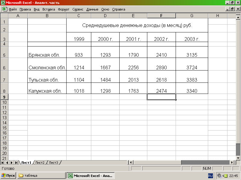The height and width of the screenshot is (180, 241).
Task: Select the cell with value 1018
Action: [79, 88]
